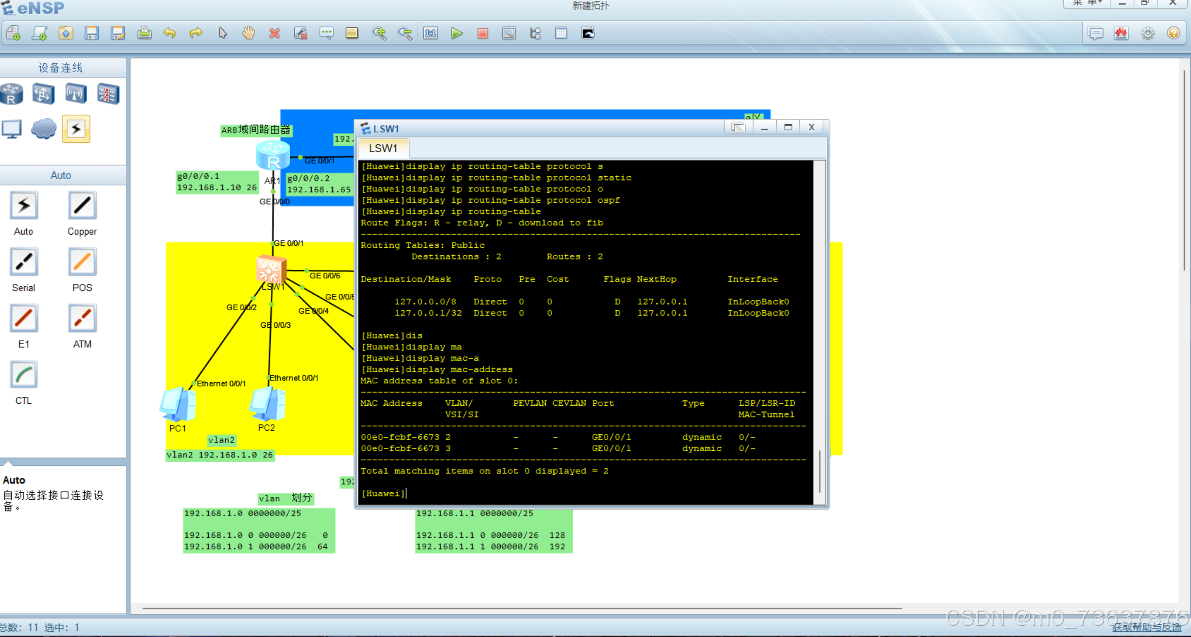Stop devices with the red stop button

point(482,33)
